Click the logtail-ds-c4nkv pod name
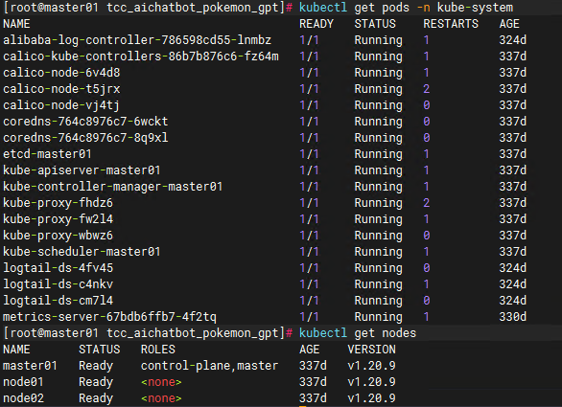Screen dimensions: 562x407 coord(59,284)
